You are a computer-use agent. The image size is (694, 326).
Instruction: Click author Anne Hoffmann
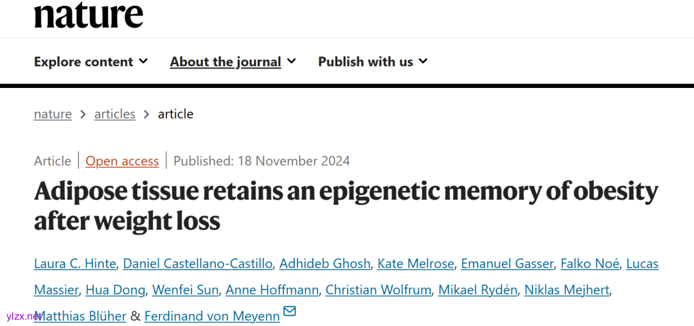(272, 289)
